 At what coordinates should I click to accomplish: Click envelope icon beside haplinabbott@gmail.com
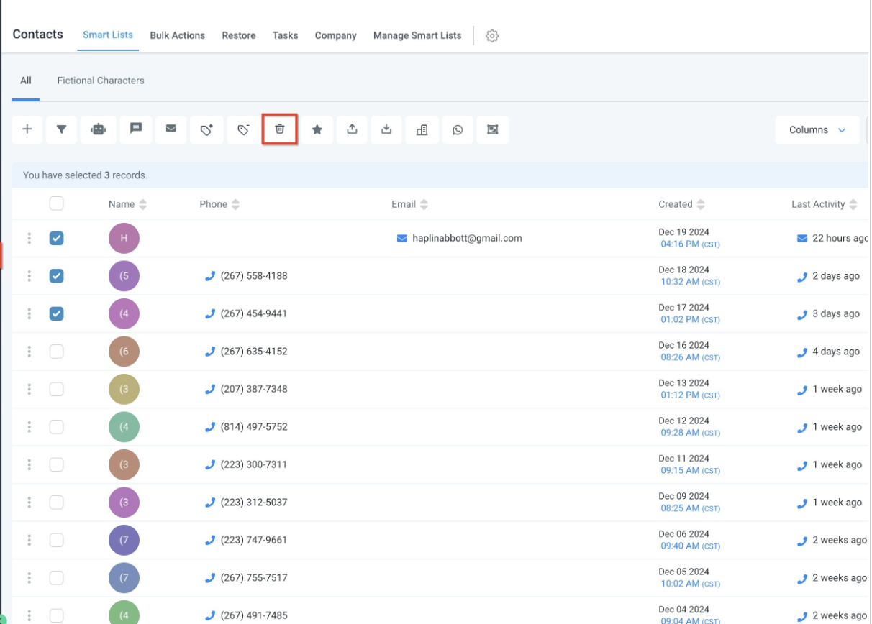tap(402, 238)
